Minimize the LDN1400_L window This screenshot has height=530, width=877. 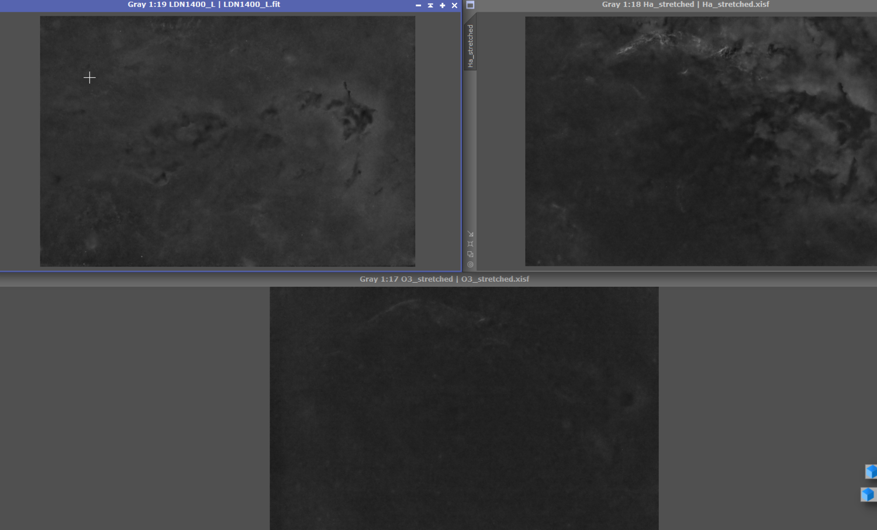coord(418,5)
